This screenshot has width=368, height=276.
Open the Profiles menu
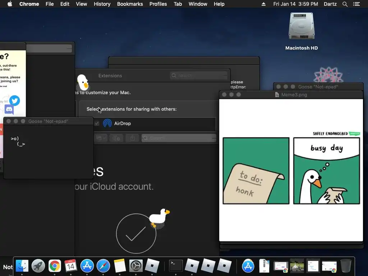158,4
